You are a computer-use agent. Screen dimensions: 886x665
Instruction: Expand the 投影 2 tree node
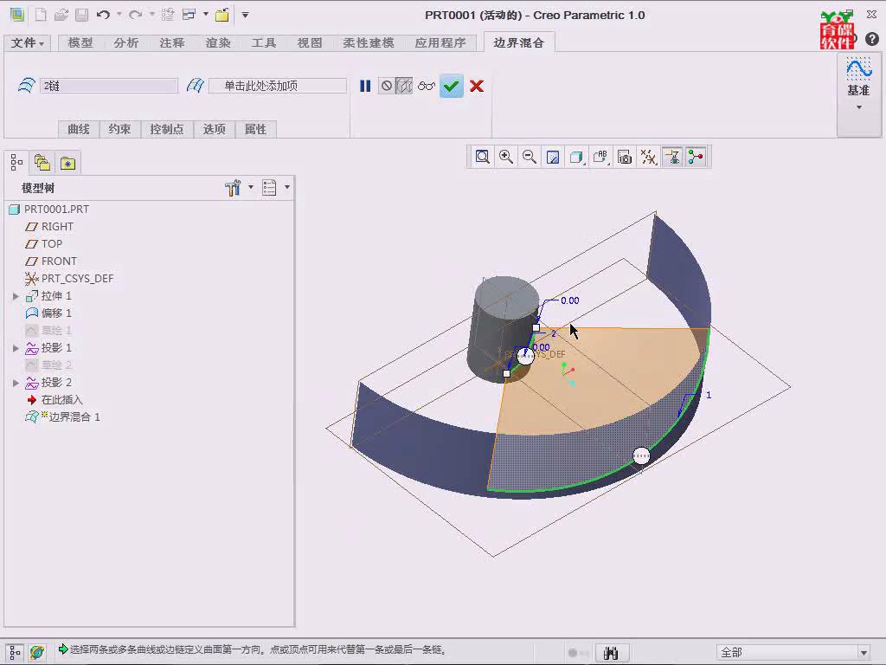click(16, 383)
